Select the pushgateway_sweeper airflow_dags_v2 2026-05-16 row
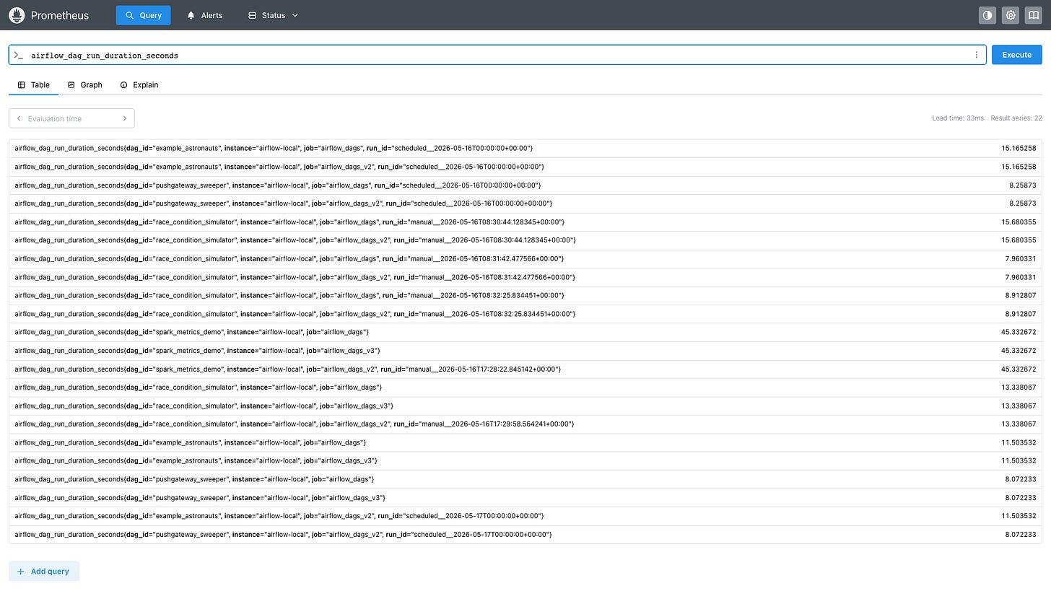1051x591 pixels. 525,203
